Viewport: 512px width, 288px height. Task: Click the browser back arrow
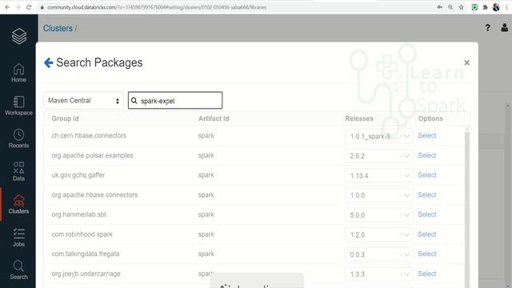pyautogui.click(x=7, y=7)
